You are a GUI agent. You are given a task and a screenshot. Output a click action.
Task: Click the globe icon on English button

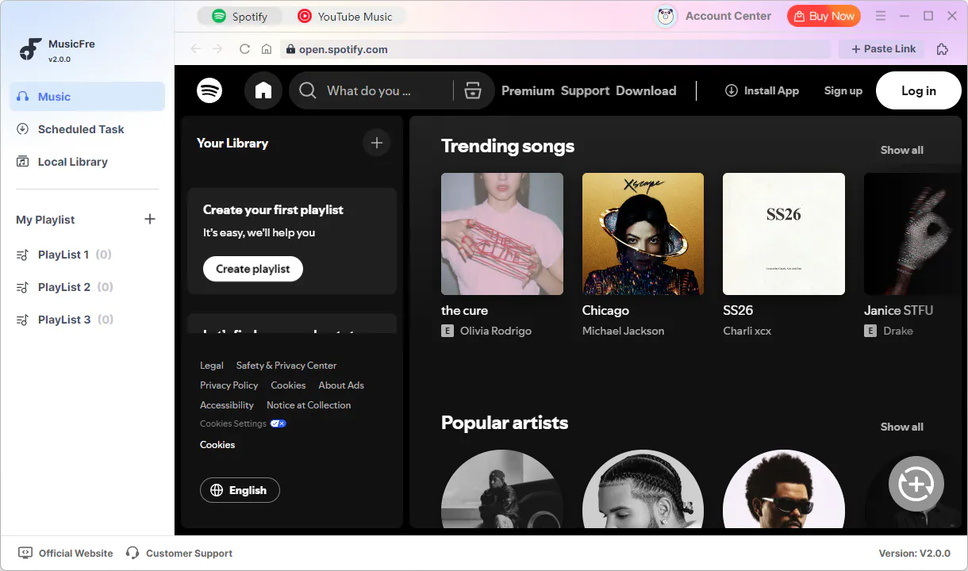(x=217, y=490)
